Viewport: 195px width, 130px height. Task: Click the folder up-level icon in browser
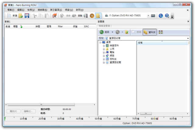pyautogui.click(x=127, y=32)
